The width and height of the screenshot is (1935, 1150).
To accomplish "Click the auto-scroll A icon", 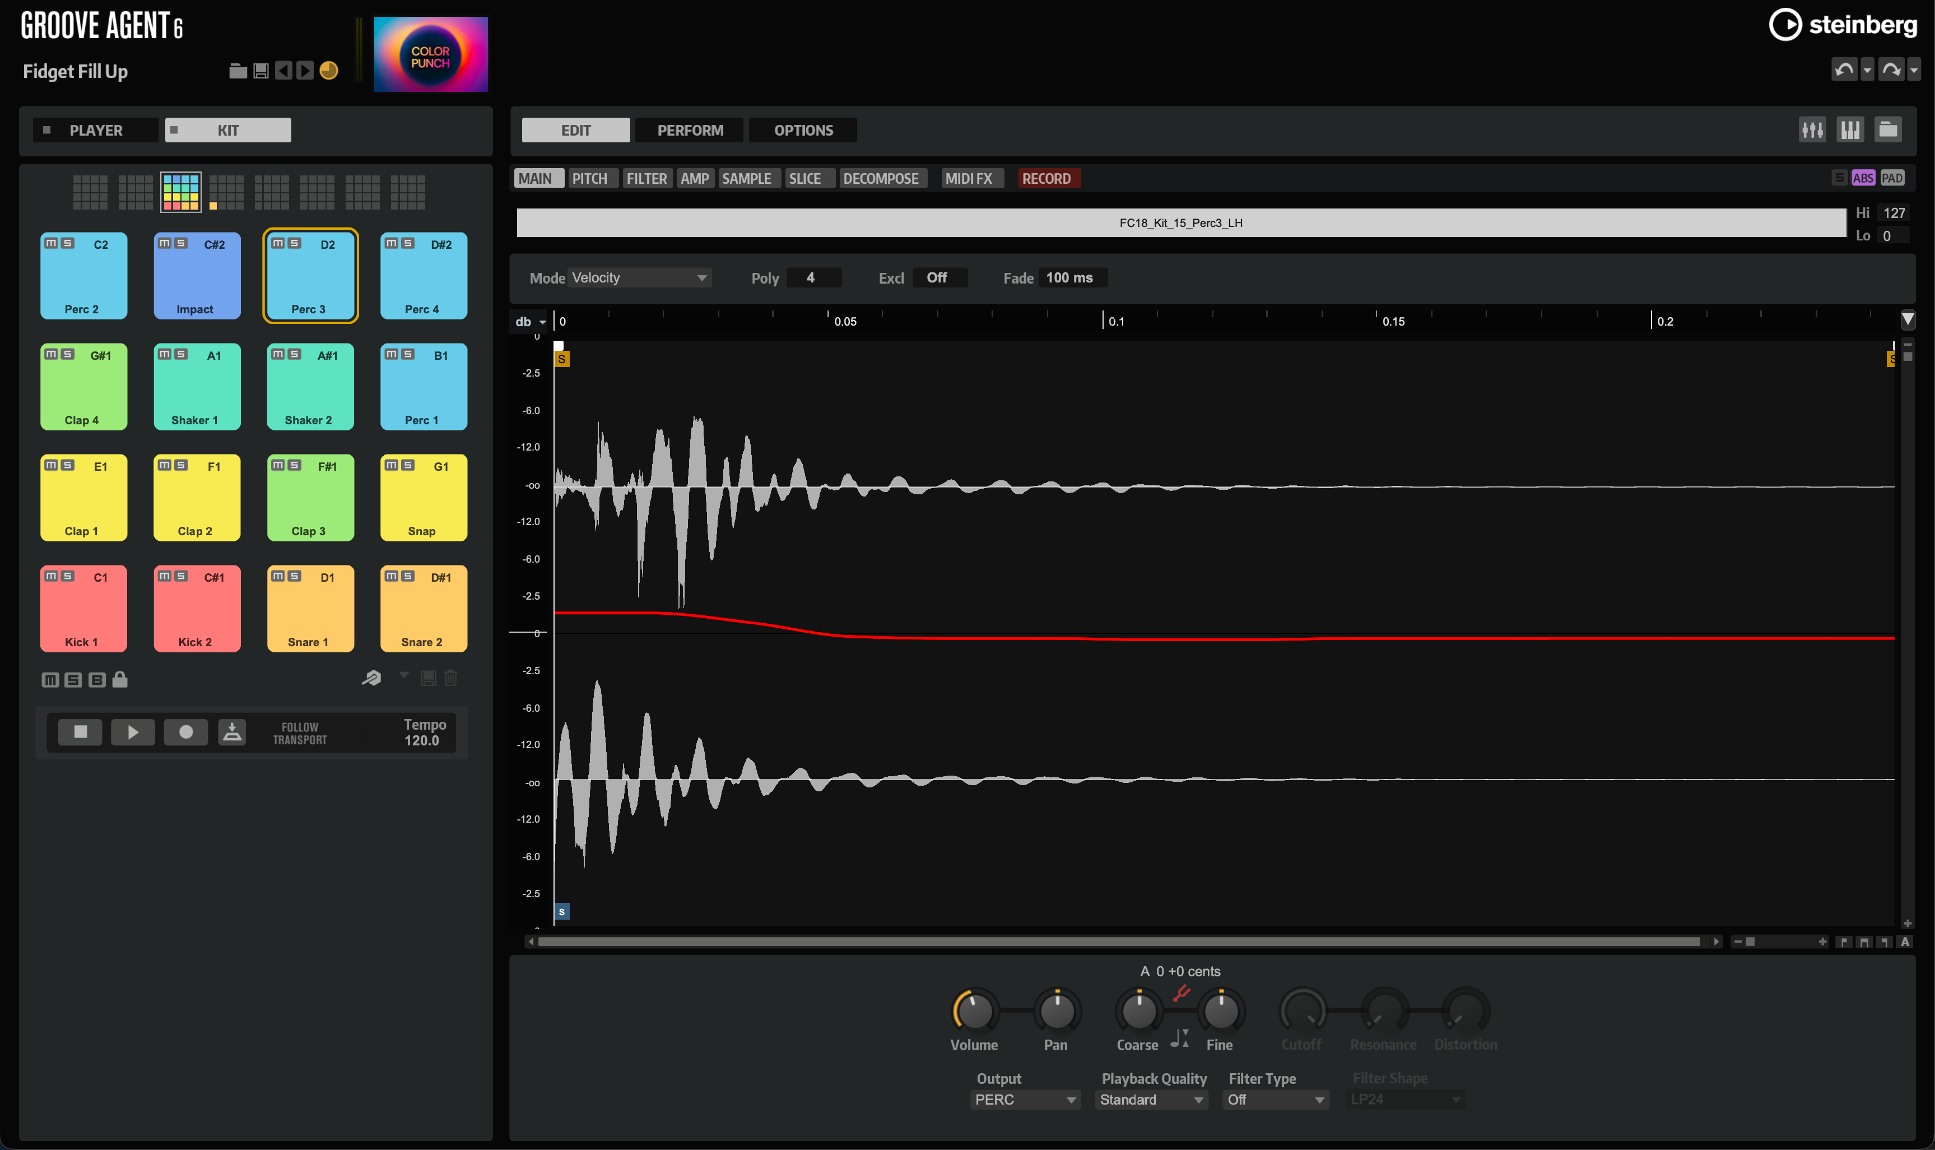I will click(x=1905, y=942).
